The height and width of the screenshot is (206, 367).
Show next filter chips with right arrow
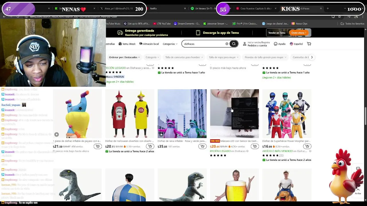pos(312,57)
